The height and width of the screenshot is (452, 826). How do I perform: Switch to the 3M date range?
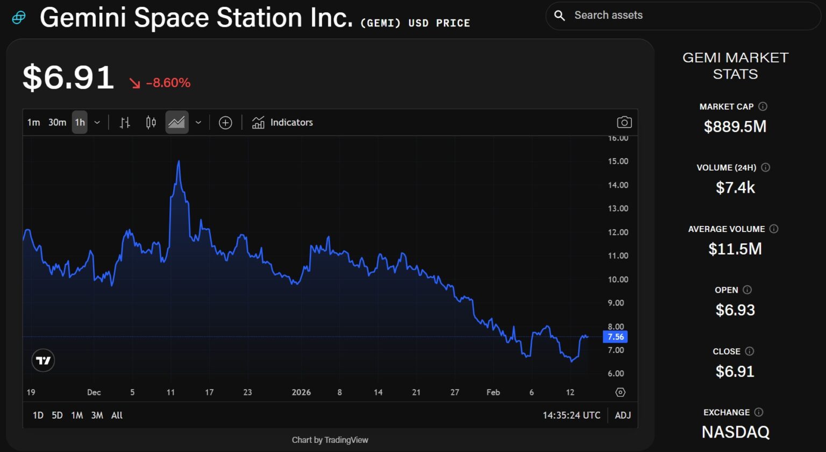[x=97, y=415]
